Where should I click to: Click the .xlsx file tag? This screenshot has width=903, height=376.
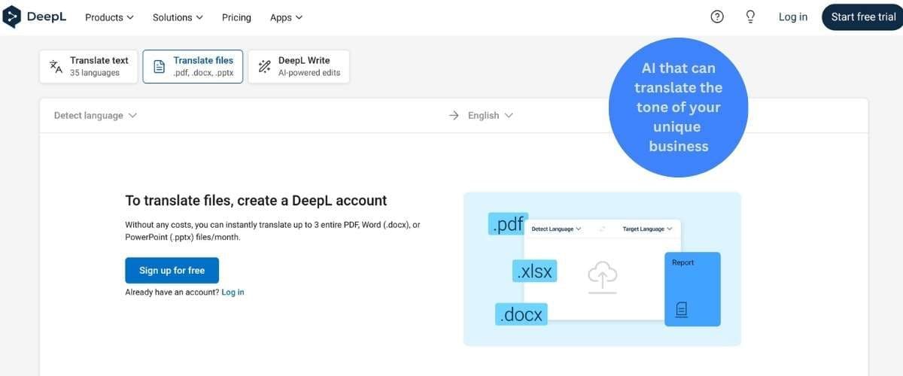[x=534, y=271]
